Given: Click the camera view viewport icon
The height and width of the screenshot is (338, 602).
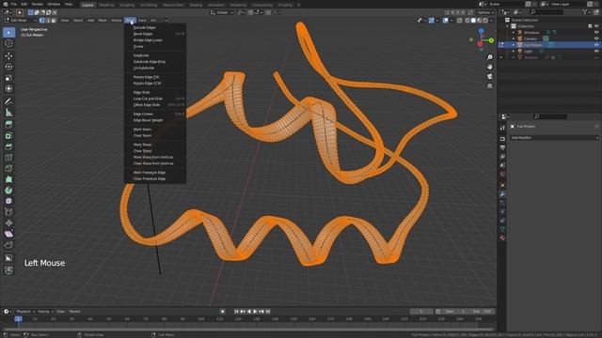Looking at the screenshot, I should 489,77.
